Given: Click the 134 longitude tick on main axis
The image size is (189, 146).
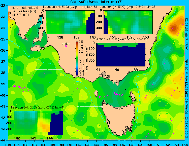Looking at the screenshot, I should [x=8, y=144].
